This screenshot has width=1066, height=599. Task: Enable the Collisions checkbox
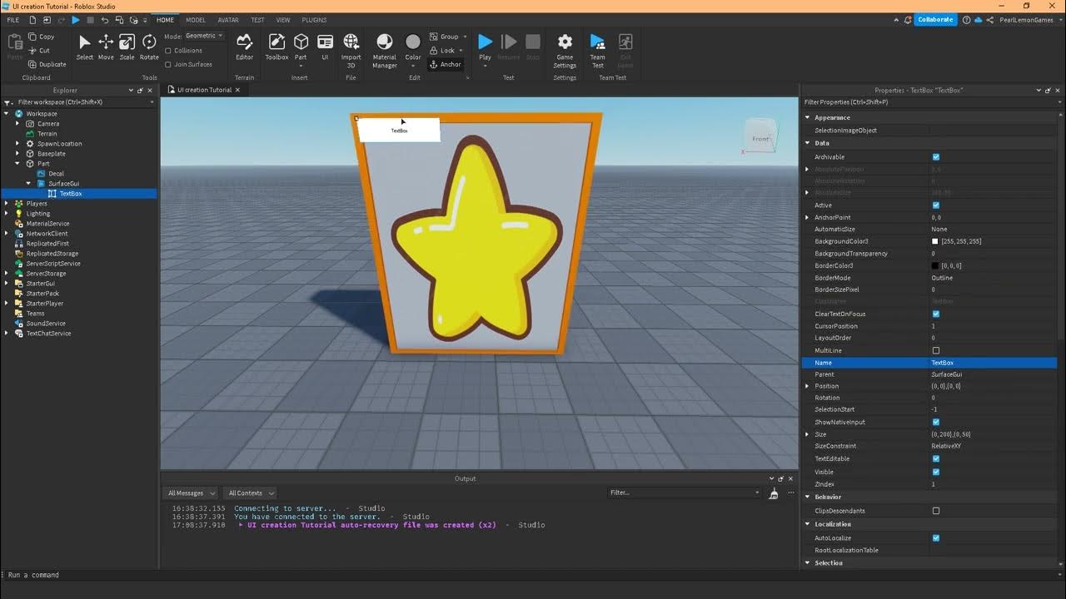tap(169, 51)
